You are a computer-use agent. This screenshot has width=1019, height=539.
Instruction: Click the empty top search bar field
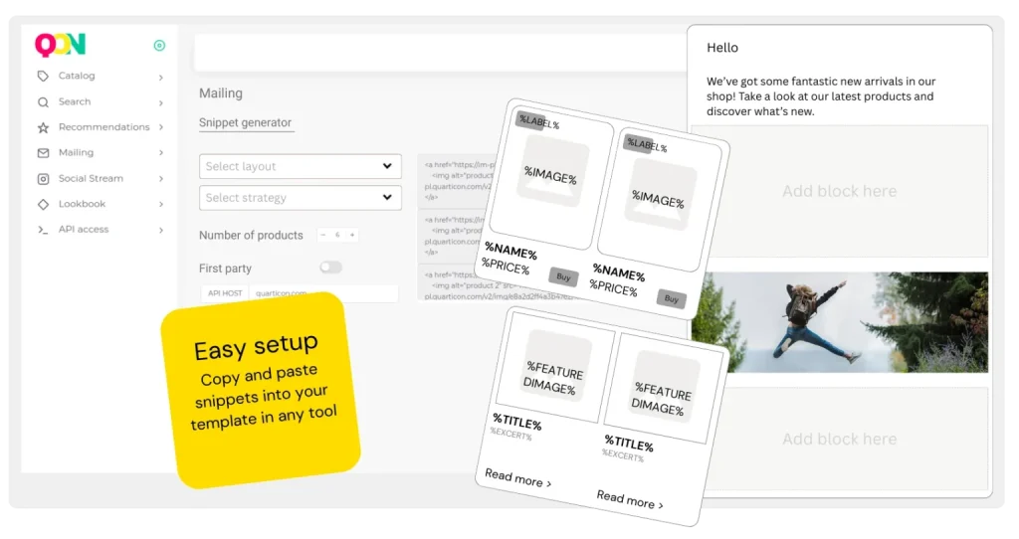[x=441, y=52]
